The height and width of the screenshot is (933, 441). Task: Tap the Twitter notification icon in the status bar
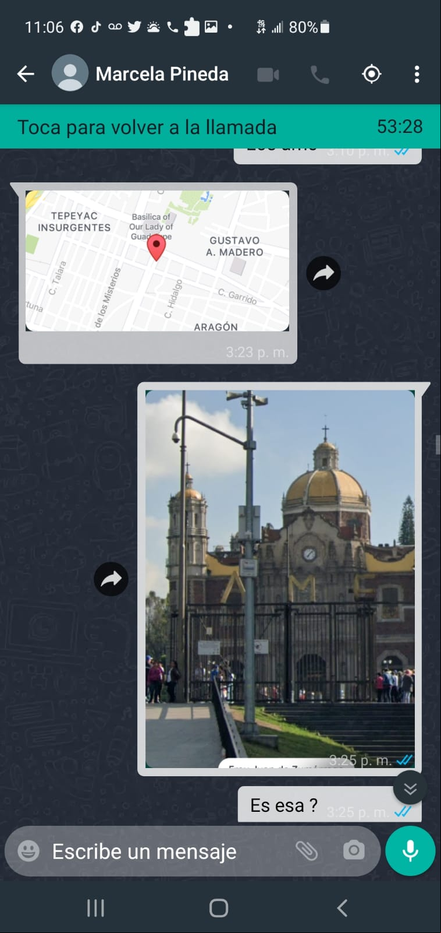tap(134, 27)
